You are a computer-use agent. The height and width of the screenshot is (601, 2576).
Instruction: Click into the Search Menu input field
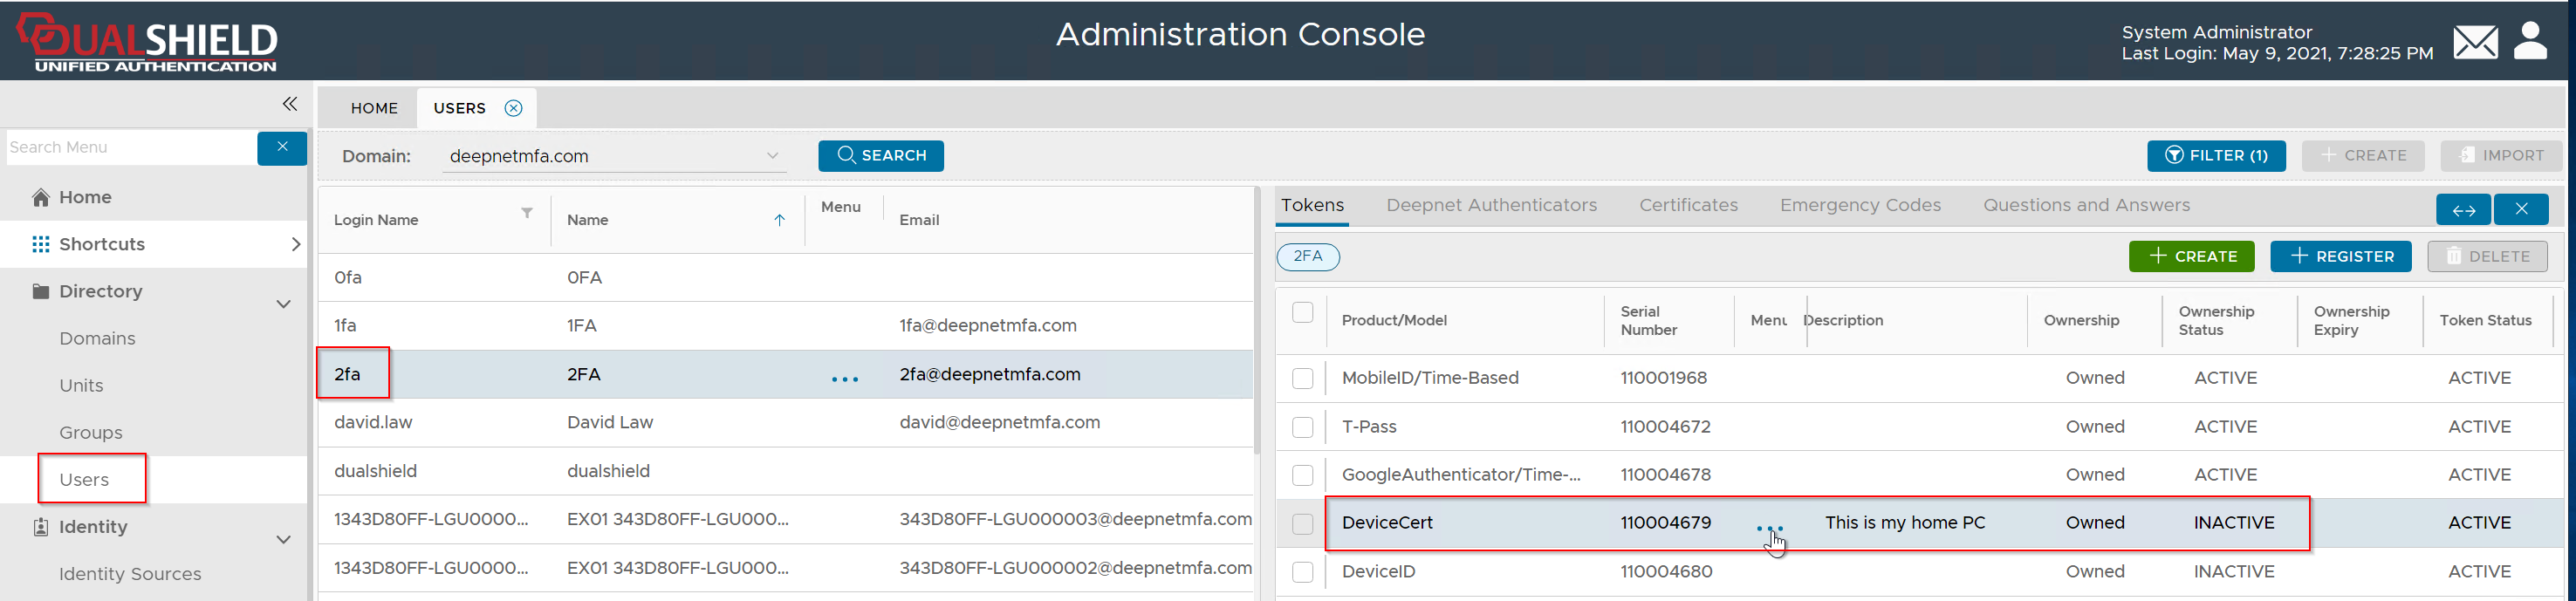pos(130,147)
